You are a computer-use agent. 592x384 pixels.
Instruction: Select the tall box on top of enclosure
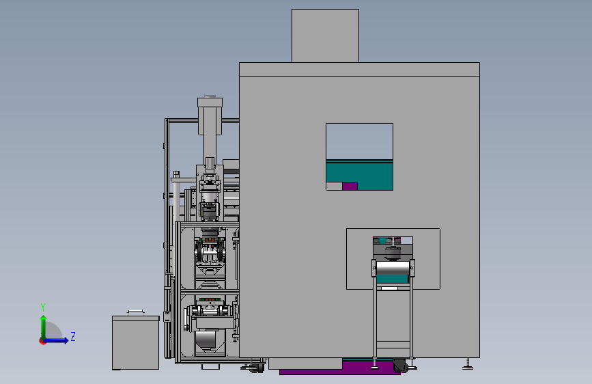coord(325,36)
